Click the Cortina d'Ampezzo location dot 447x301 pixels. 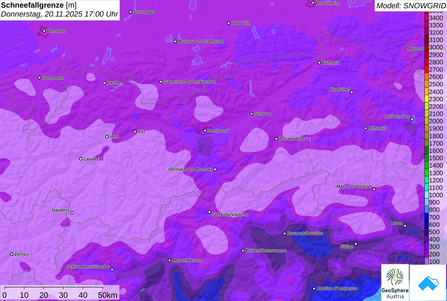314,289
